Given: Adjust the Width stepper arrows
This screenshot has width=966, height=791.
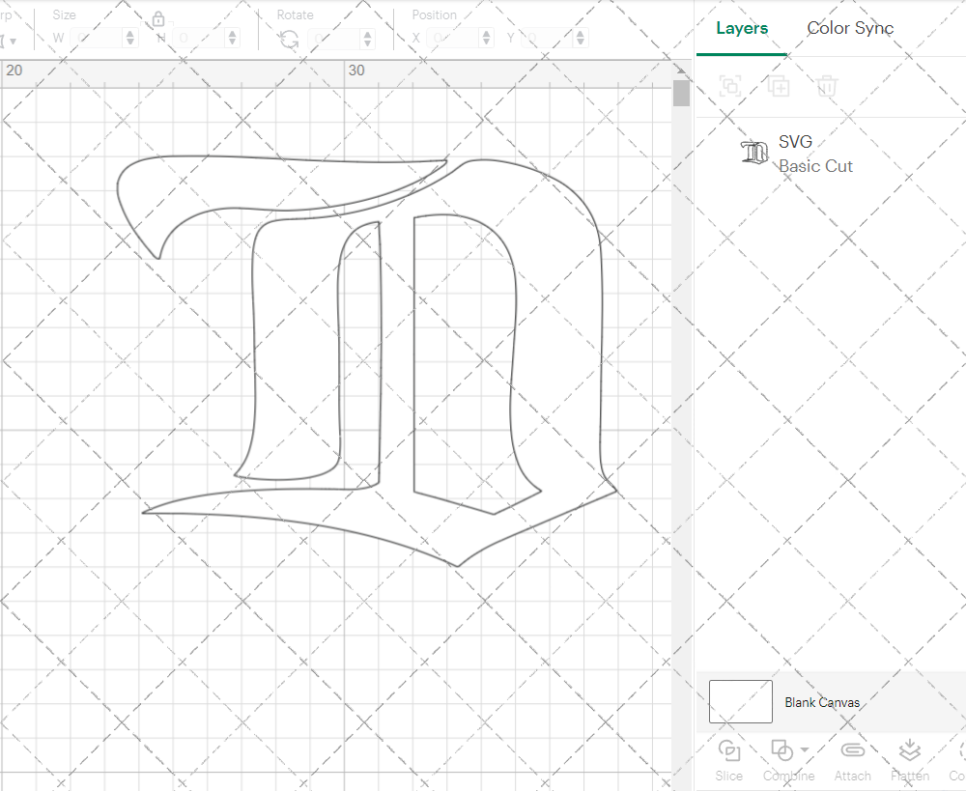Looking at the screenshot, I should pyautogui.click(x=130, y=39).
